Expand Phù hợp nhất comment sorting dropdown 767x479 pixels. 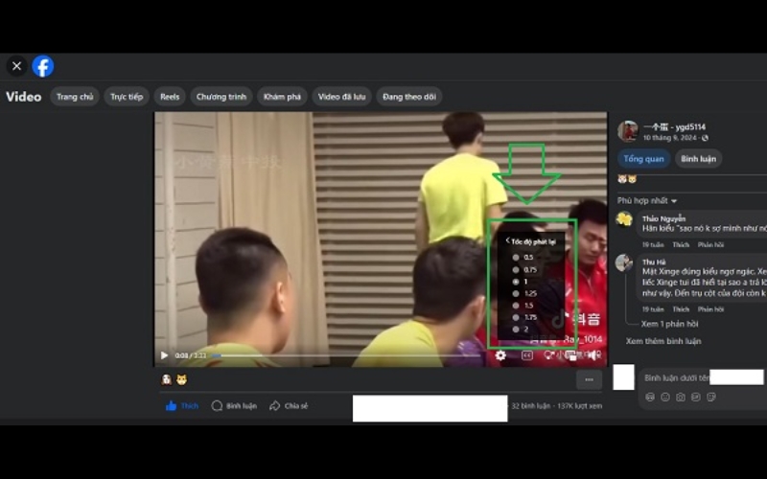[x=647, y=201]
